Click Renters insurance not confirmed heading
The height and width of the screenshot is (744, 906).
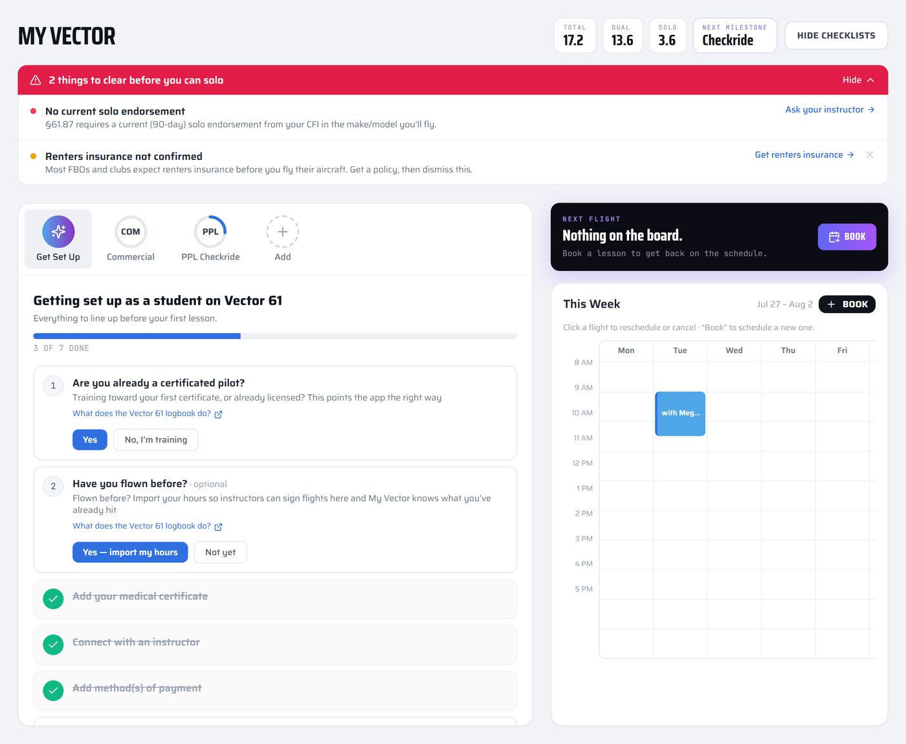[x=124, y=157]
